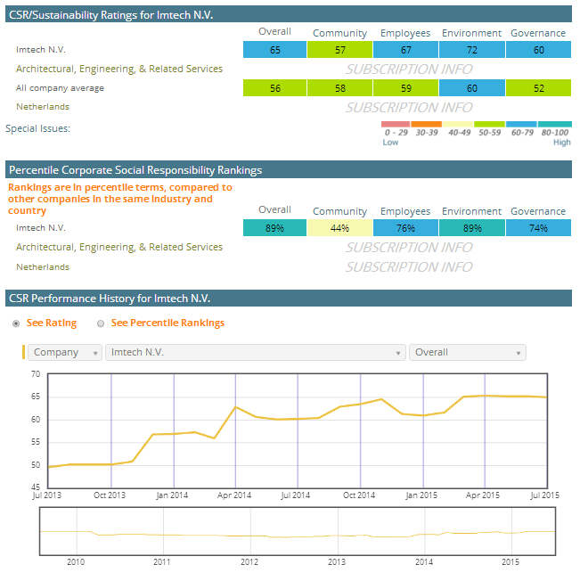This screenshot has height=581, width=580.
Task: Click the Governance column header in percentile table
Action: tap(538, 211)
